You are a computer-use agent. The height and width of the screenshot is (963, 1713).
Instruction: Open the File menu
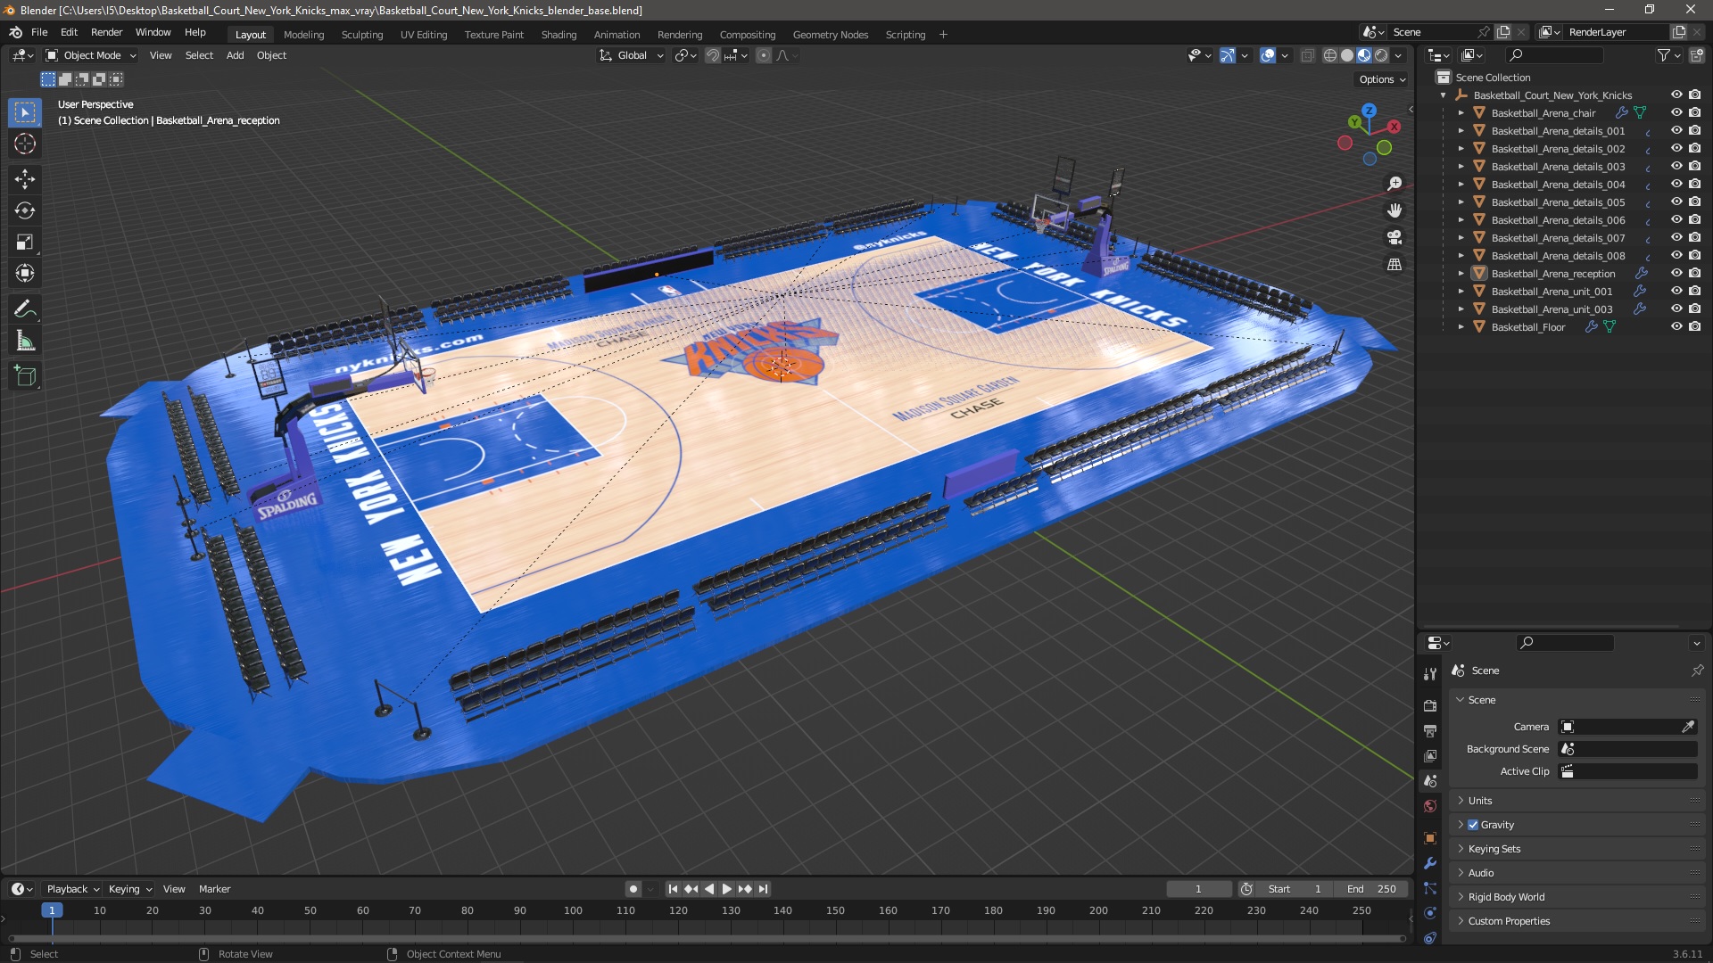(39, 32)
